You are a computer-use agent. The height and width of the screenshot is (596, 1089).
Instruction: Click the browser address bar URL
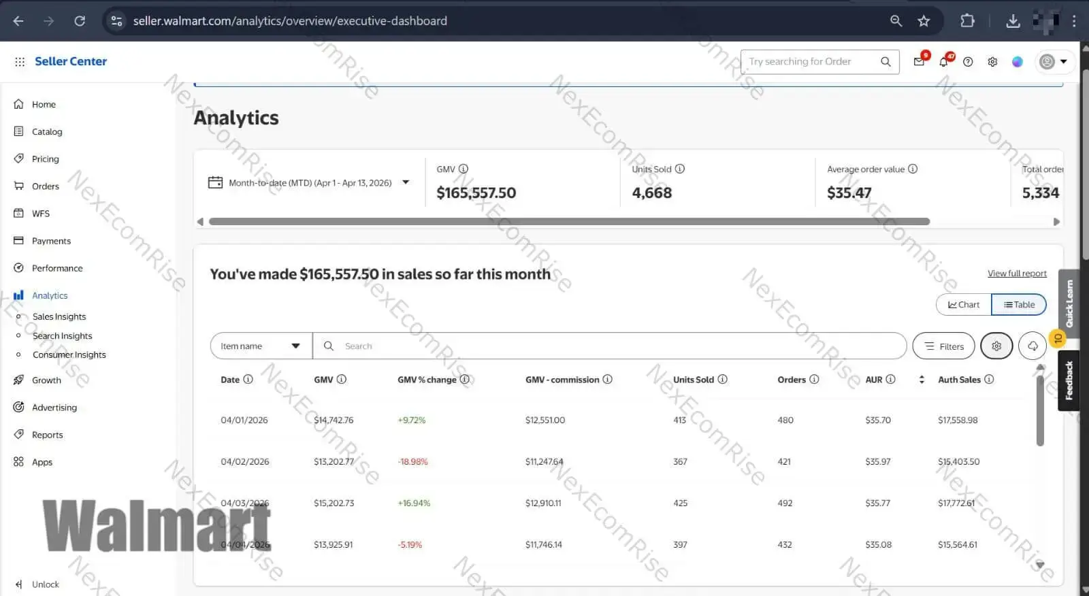pos(290,21)
